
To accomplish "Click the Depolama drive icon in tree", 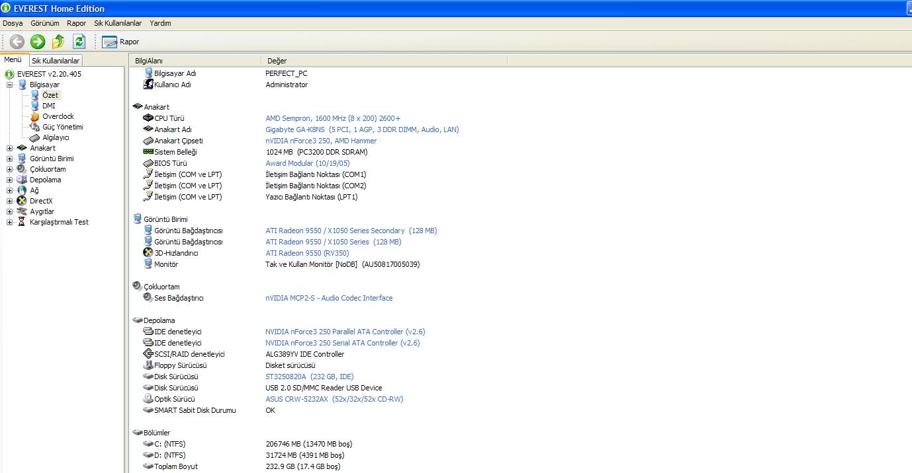I will click(x=22, y=180).
